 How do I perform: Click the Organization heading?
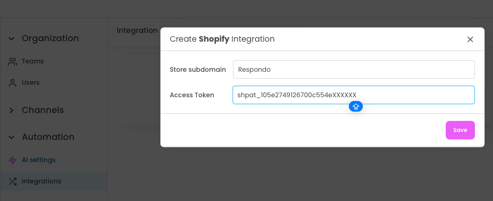click(51, 38)
